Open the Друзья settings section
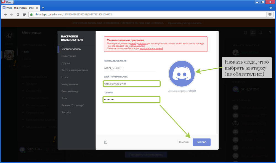Image resolution: width=276 pixels, height=163 pixels. coord(76,63)
